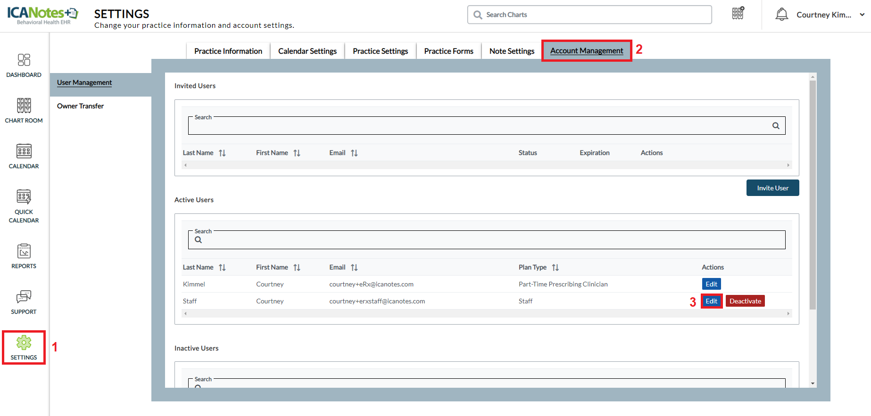Select Owner Transfer in side menu
The image size is (871, 416).
click(81, 106)
